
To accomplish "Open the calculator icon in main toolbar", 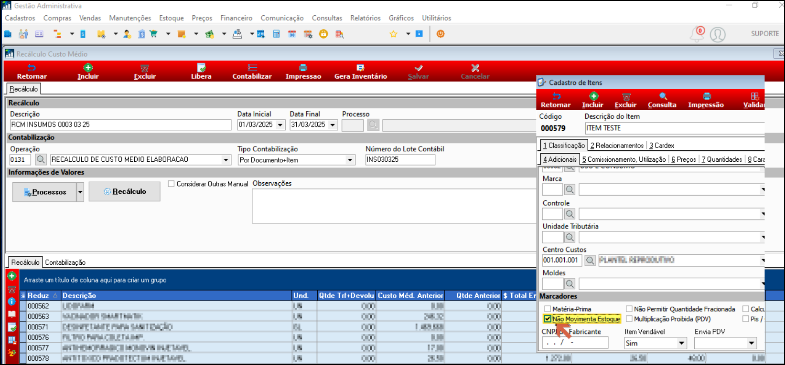I will point(276,34).
